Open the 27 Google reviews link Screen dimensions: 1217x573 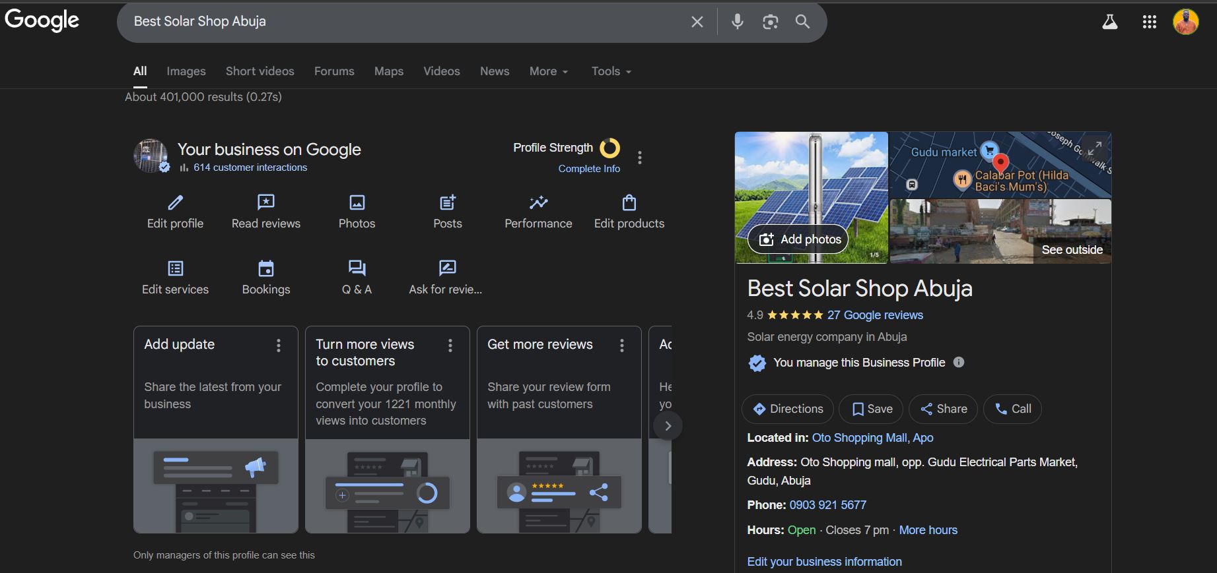[875, 315]
